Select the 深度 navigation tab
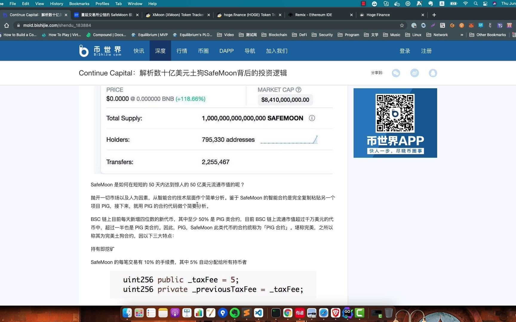This screenshot has height=322, width=516. (160, 51)
